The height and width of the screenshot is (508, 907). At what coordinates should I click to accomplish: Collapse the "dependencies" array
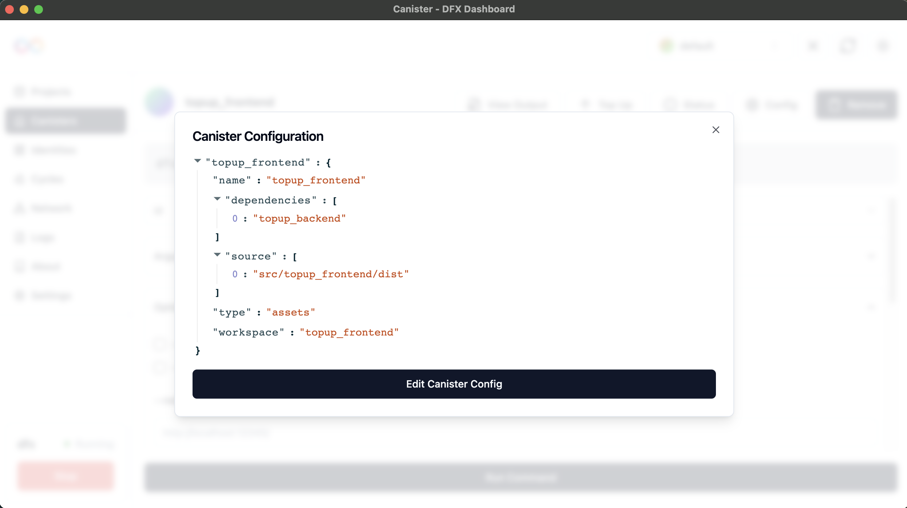tap(217, 199)
